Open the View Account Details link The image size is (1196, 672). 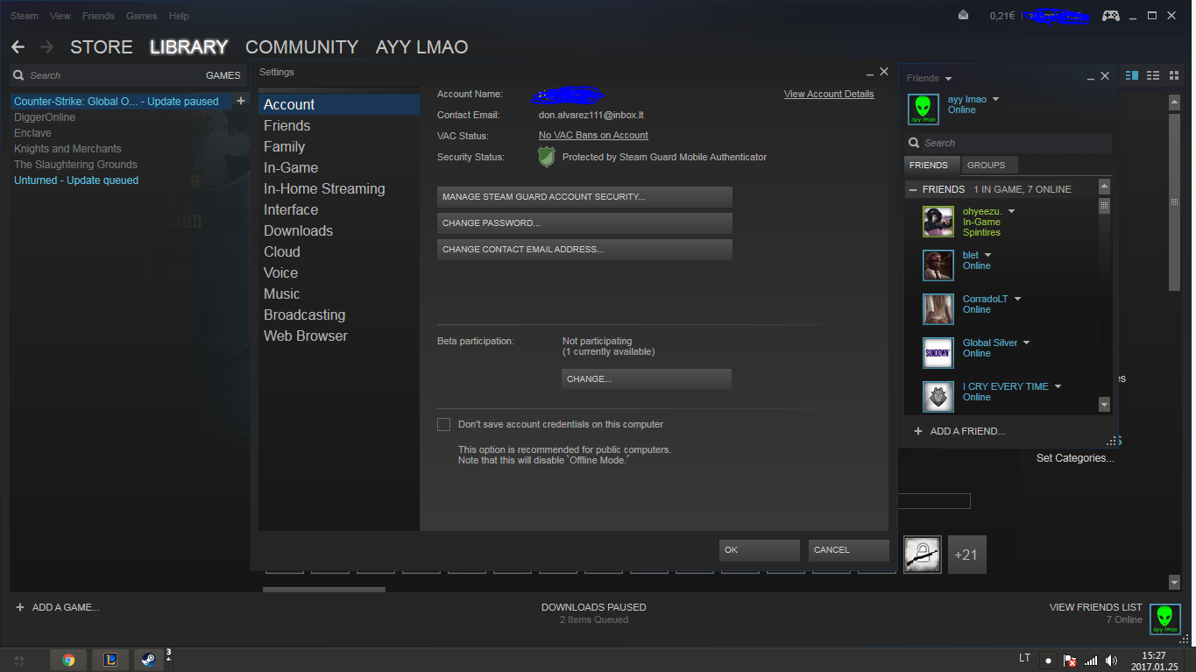click(x=829, y=94)
